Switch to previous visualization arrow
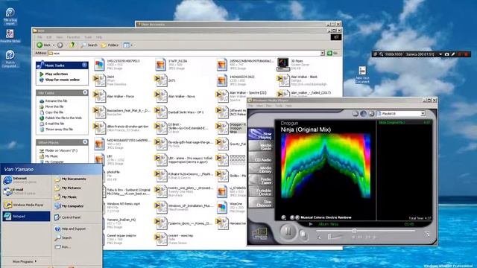The height and width of the screenshot is (268, 477). click(292, 217)
